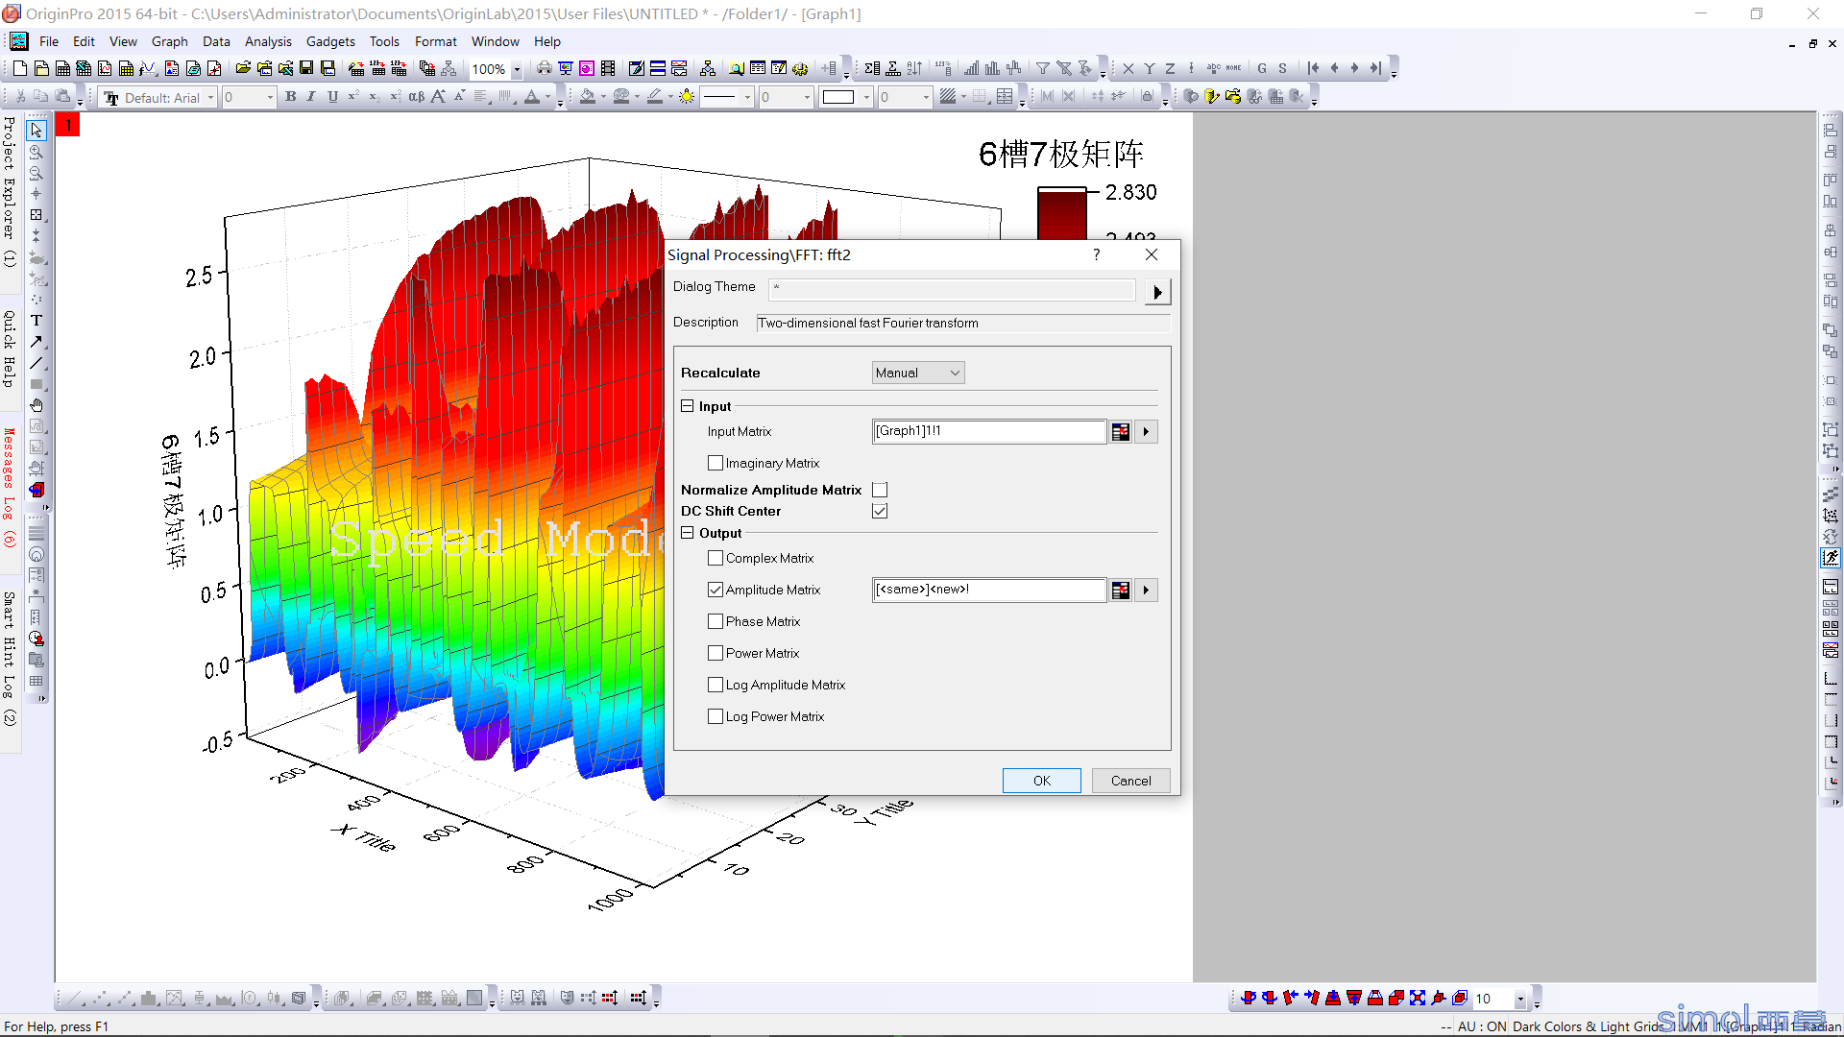Toggle Bold text formatting
Screen dimensions: 1844x1037
(x=291, y=97)
